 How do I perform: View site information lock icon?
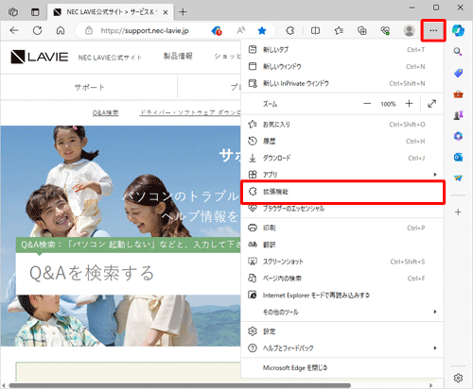(89, 30)
